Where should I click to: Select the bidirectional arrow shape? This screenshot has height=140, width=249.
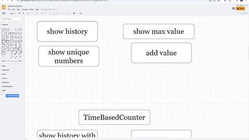pyautogui.click(x=16, y=53)
